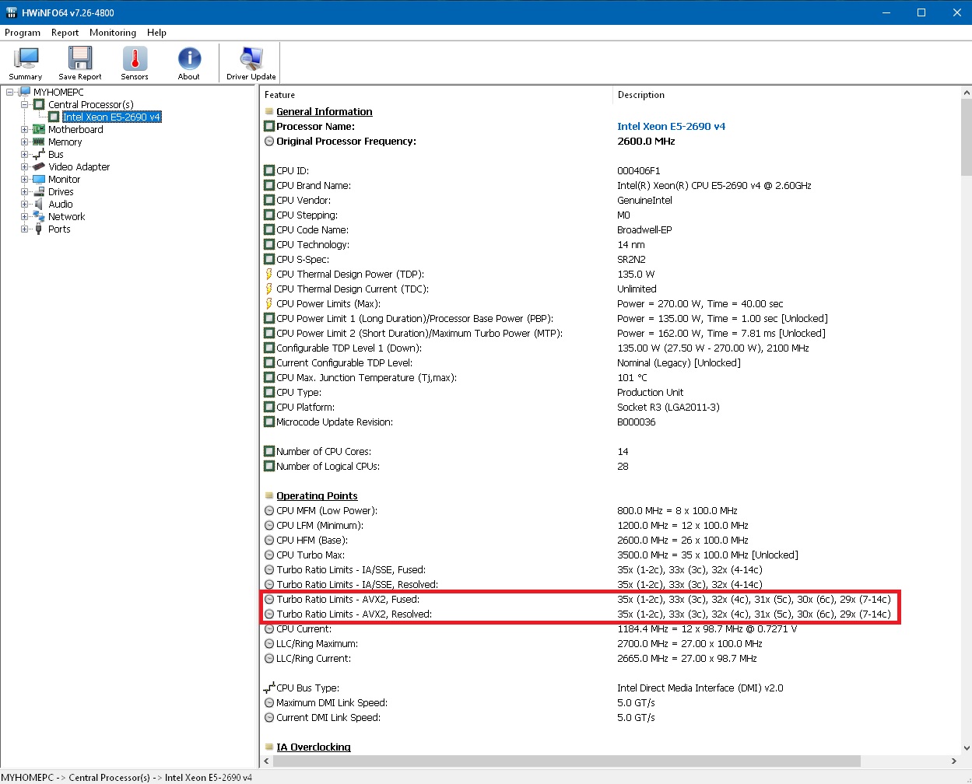972x784 pixels.
Task: Expand the Motherboard tree node
Action: click(24, 130)
